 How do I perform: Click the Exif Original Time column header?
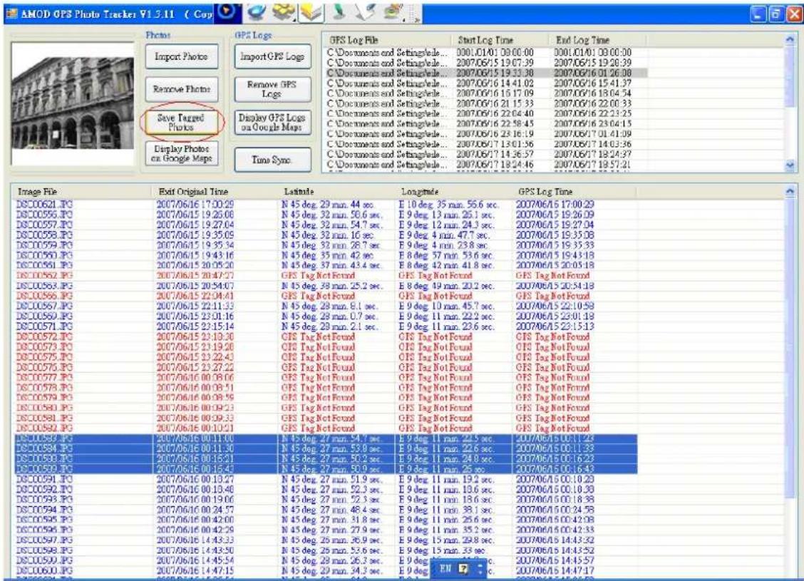[x=215, y=192]
